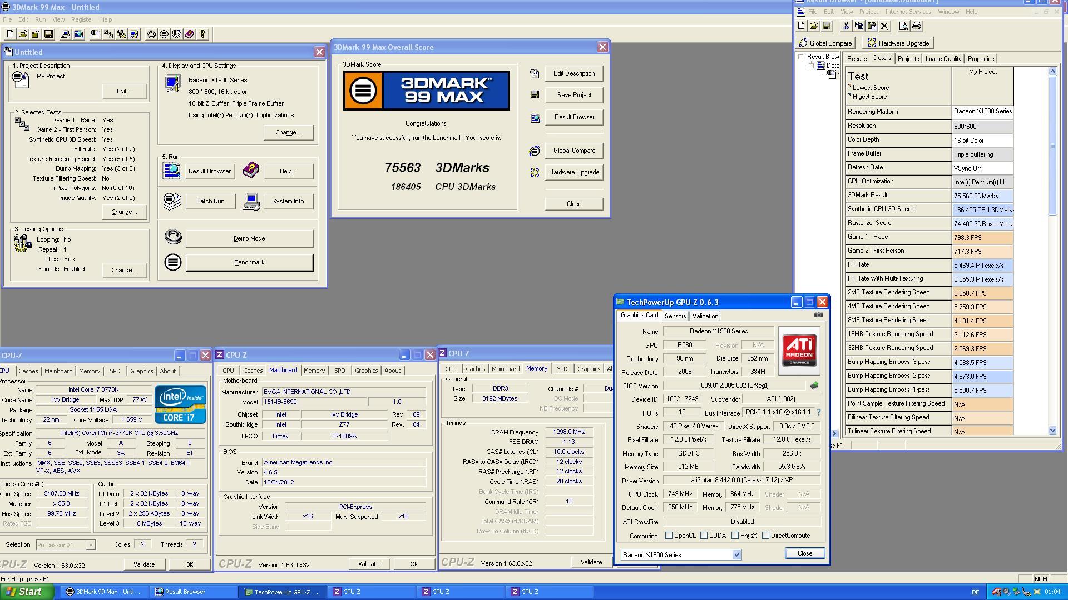The height and width of the screenshot is (600, 1068).
Task: Click Save icon in Result Browser toolbar
Action: [827, 26]
